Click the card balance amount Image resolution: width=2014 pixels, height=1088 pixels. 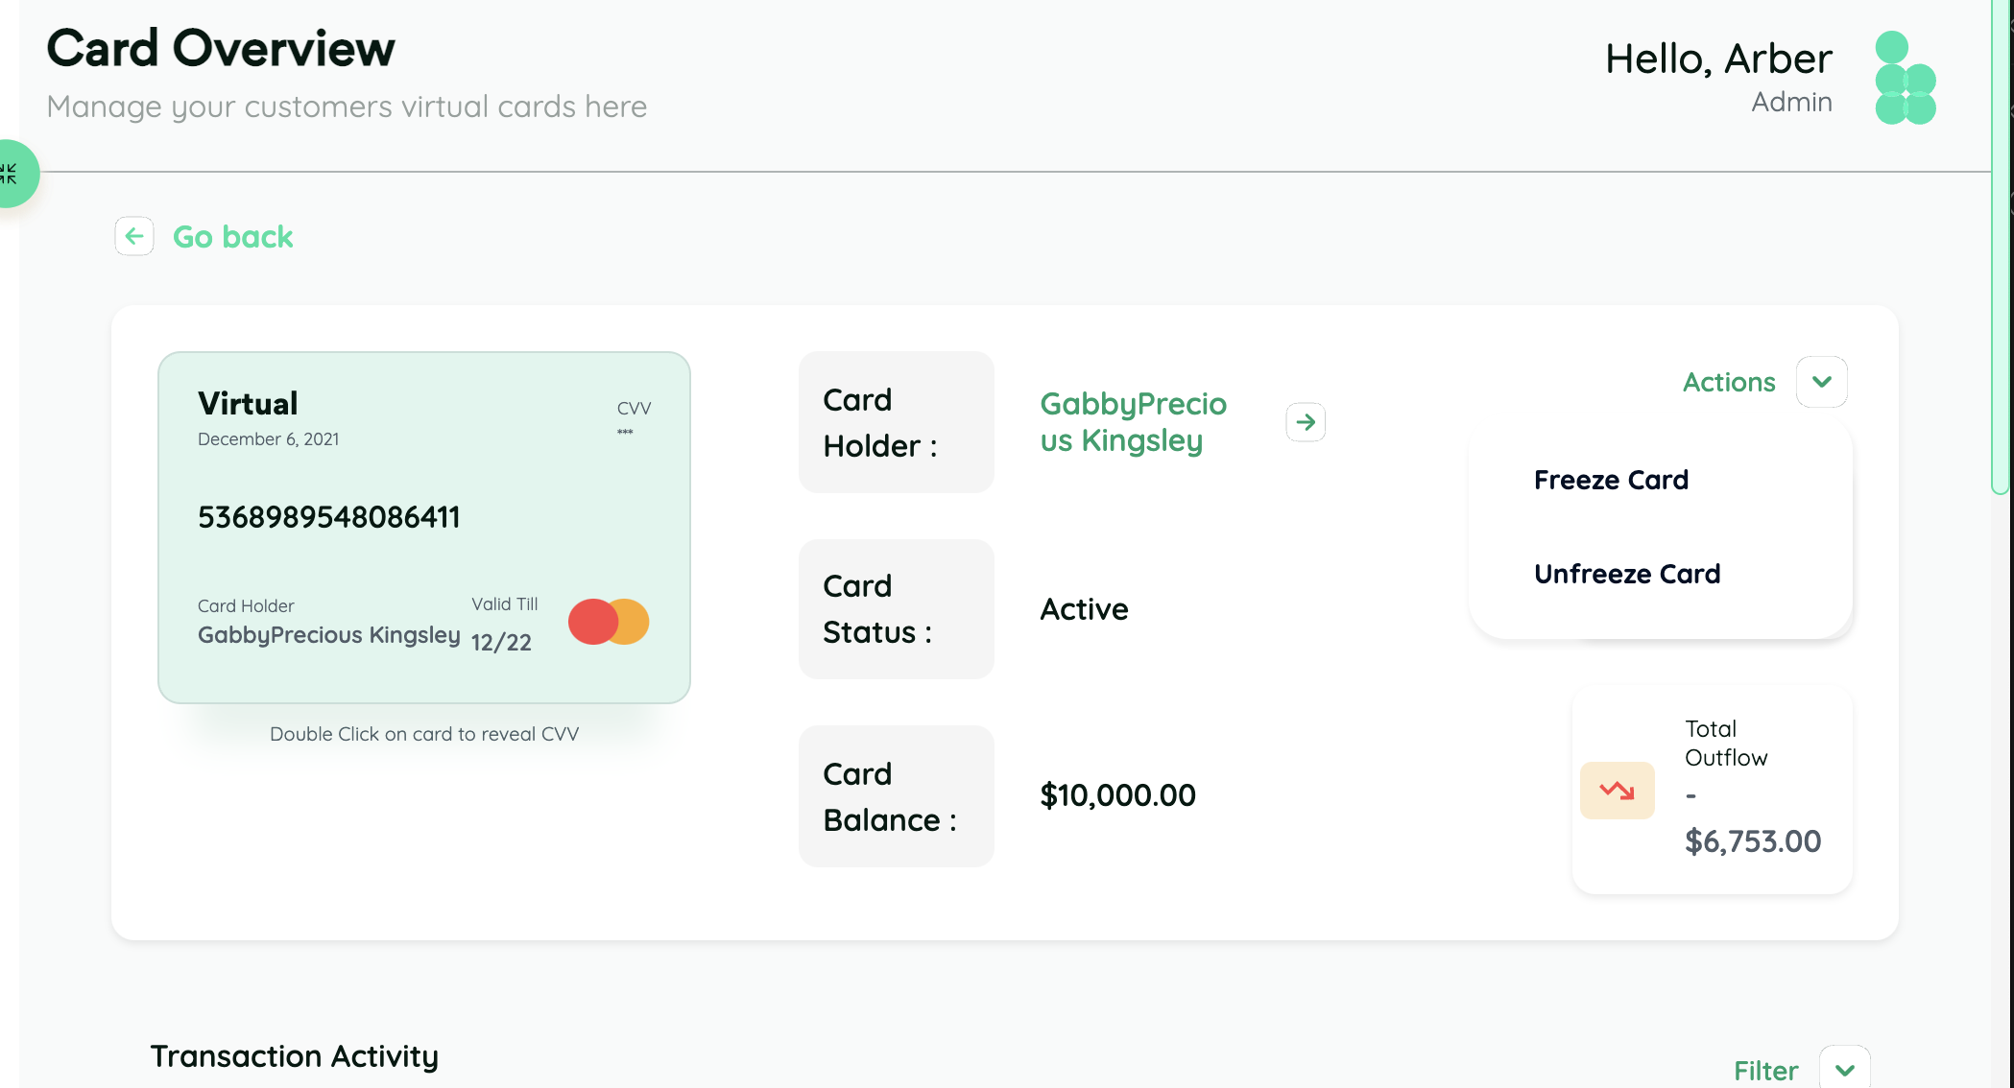tap(1117, 795)
